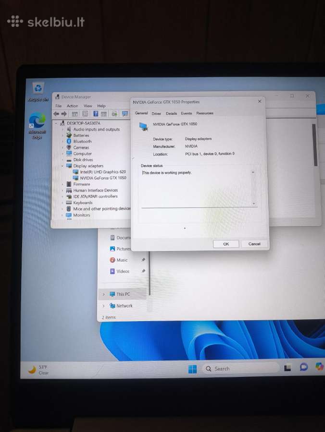
Task: Click Device status box scroll-down arrow
Action: (x=253, y=204)
